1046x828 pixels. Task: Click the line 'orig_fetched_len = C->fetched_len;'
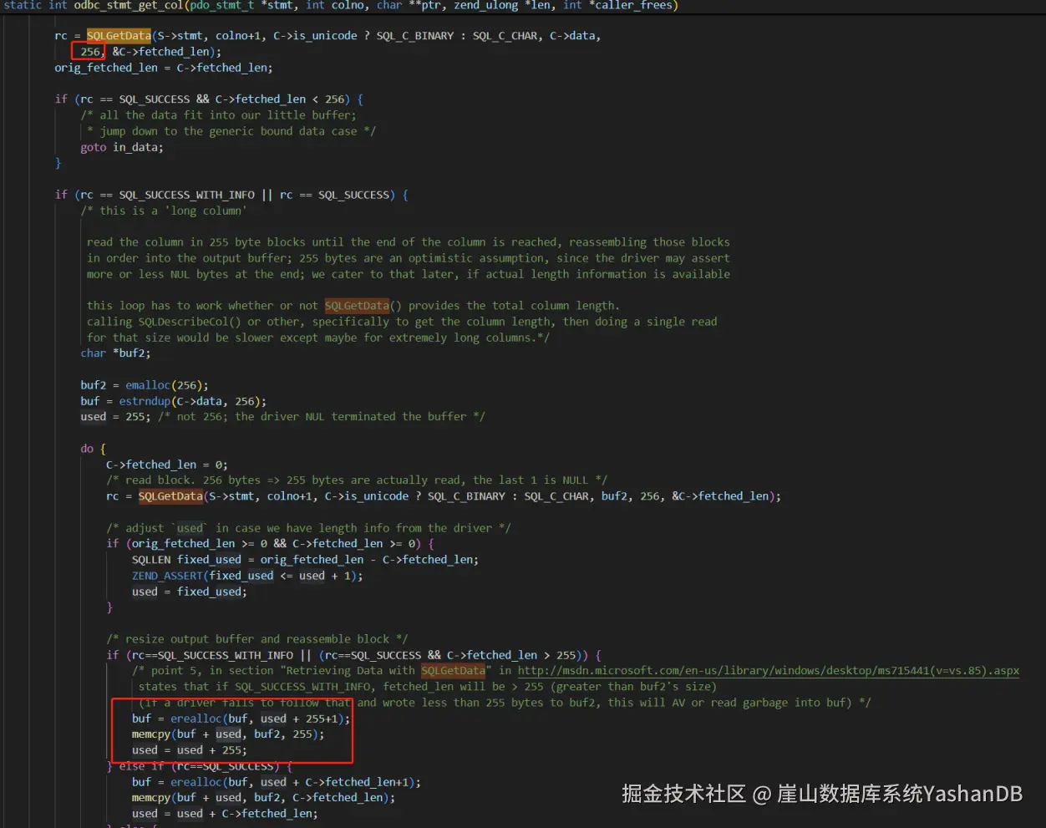click(x=164, y=68)
